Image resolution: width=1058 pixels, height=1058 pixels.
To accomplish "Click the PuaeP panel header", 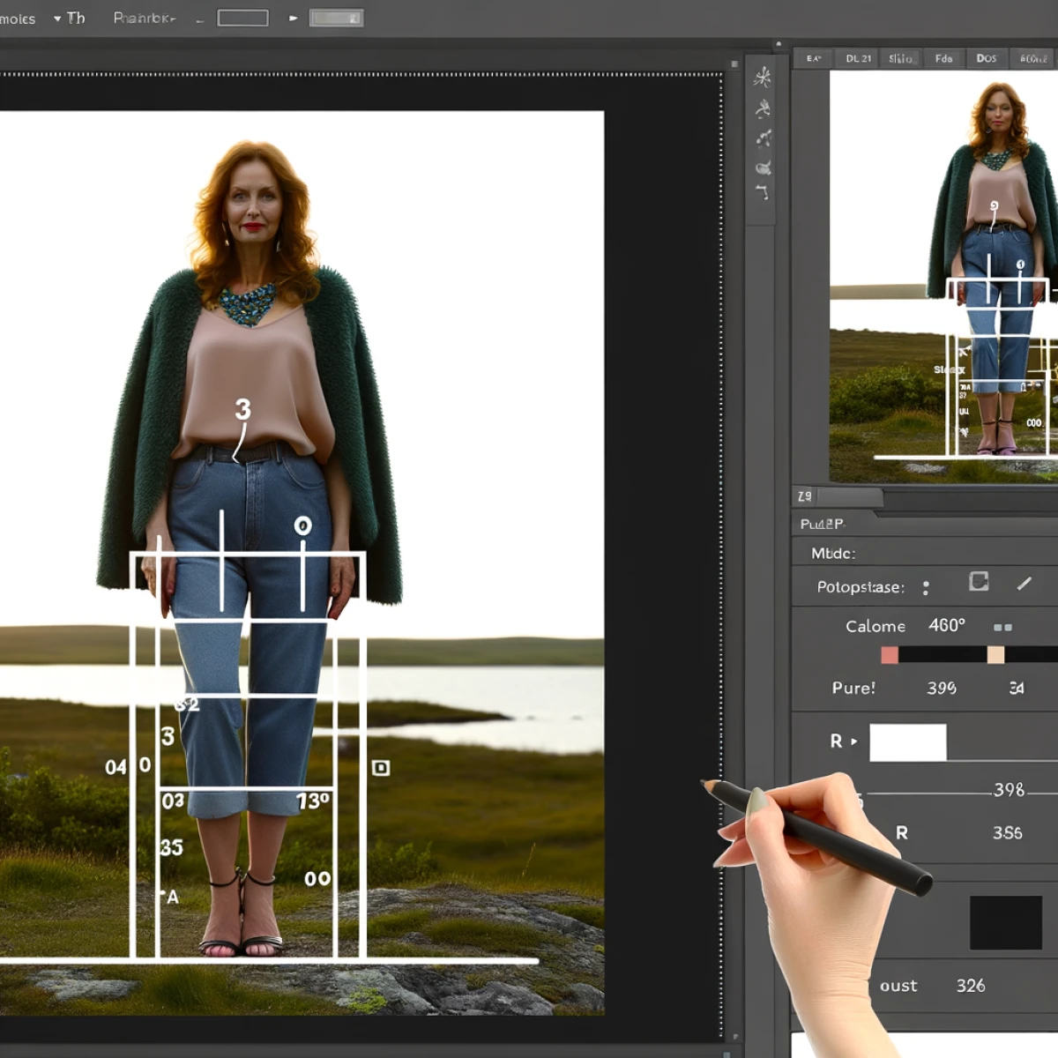I will [x=823, y=524].
